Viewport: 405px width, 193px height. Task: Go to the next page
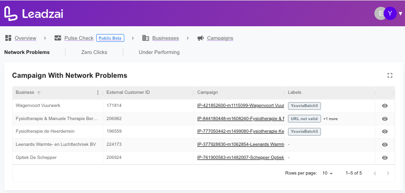tap(388, 174)
